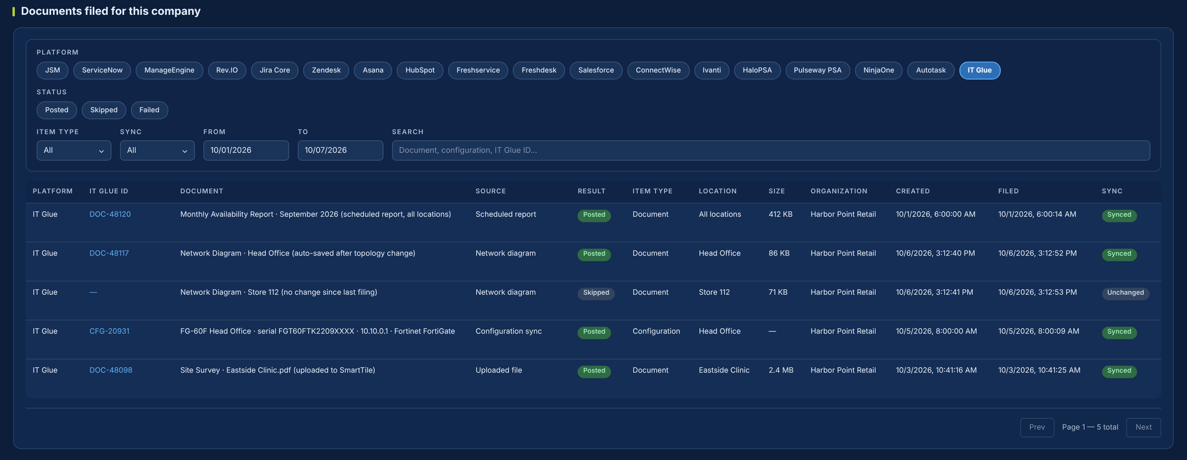The image size is (1187, 460).
Task: Click the 412 KB size value
Action: (780, 214)
